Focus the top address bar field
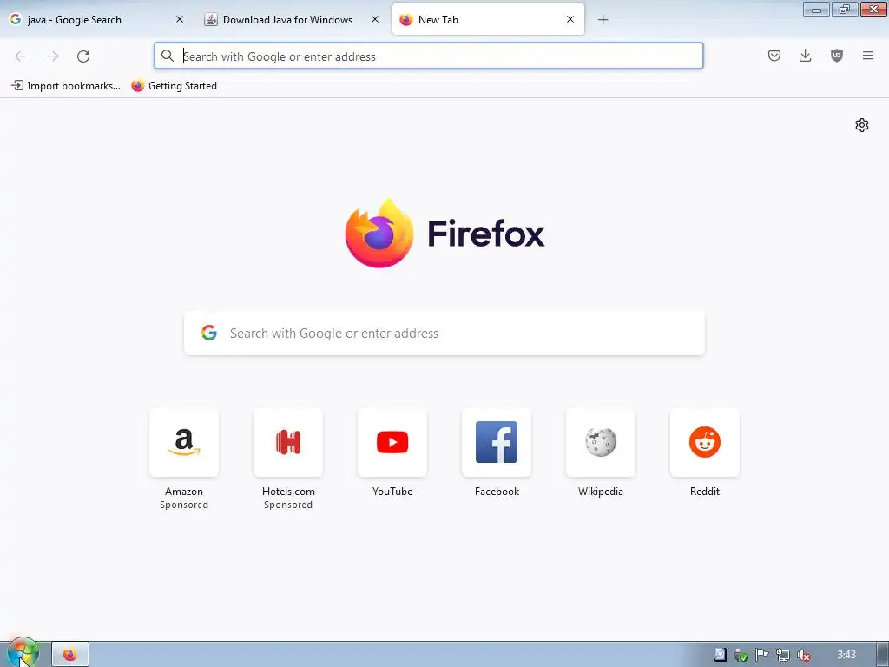 tap(429, 56)
